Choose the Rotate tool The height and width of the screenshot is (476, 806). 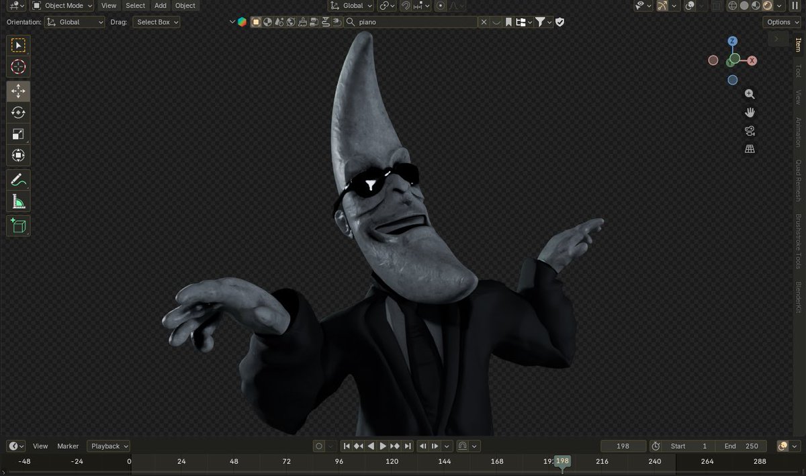pos(18,113)
